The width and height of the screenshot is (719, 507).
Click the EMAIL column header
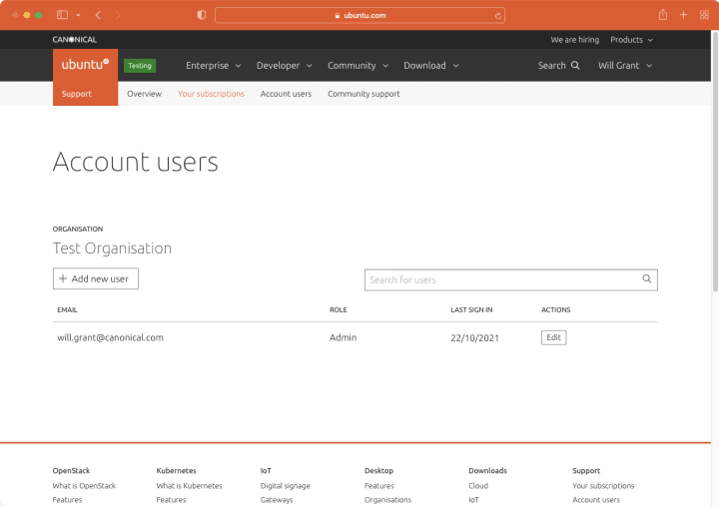pyautogui.click(x=67, y=309)
